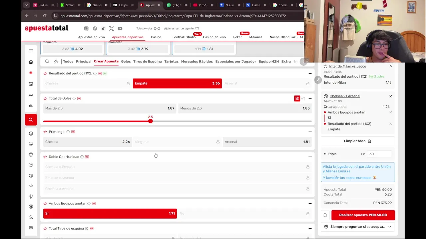Switch Total de Goles to grid view

297,98
